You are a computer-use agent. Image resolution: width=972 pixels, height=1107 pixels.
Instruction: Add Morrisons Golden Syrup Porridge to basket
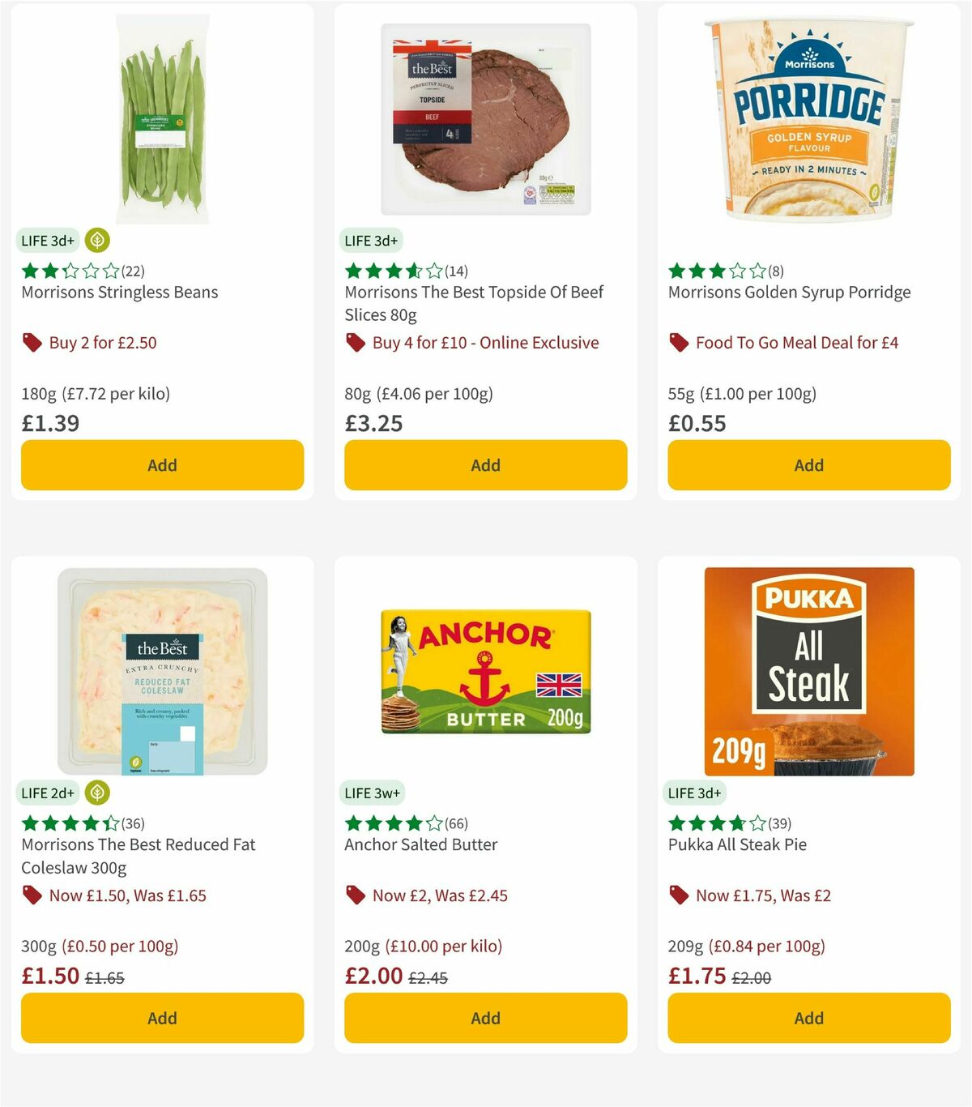coord(808,465)
